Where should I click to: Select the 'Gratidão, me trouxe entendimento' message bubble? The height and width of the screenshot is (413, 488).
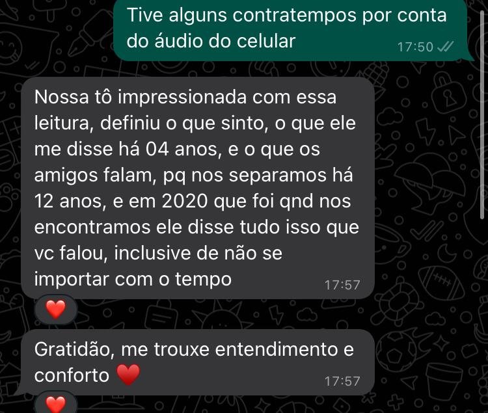click(x=198, y=362)
